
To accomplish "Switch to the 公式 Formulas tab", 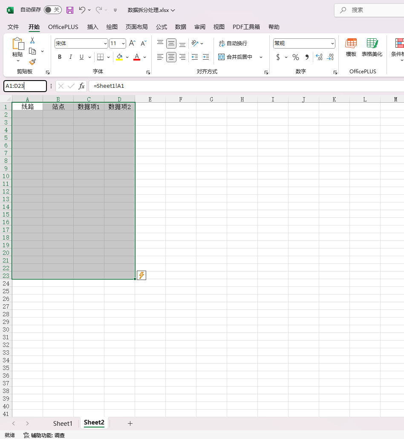I will (x=162, y=27).
